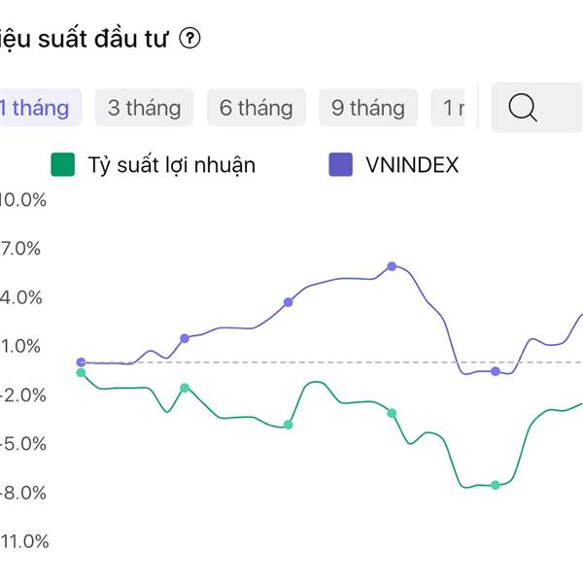
Task: Click the lowest green return data point
Action: pyautogui.click(x=496, y=485)
